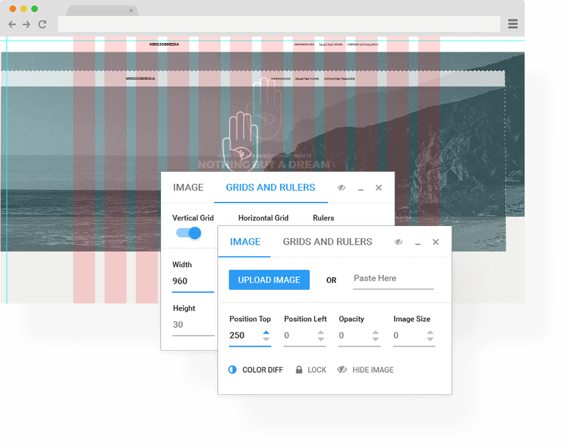Image resolution: width=565 pixels, height=448 pixels.
Task: Select GRIDS AND RULERS tab in back panel
Action: click(x=270, y=187)
